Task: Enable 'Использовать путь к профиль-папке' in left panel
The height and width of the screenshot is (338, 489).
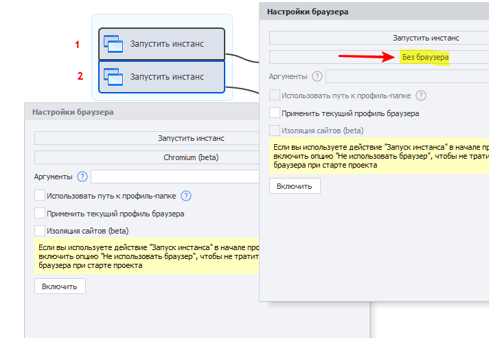Action: click(x=40, y=196)
